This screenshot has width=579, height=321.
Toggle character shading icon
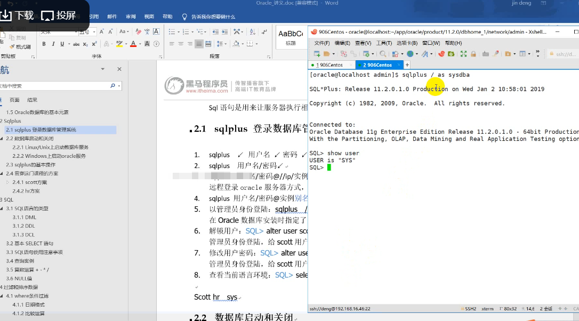147,44
